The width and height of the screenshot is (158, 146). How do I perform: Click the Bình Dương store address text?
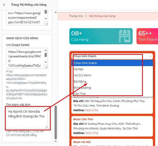pos(109,103)
